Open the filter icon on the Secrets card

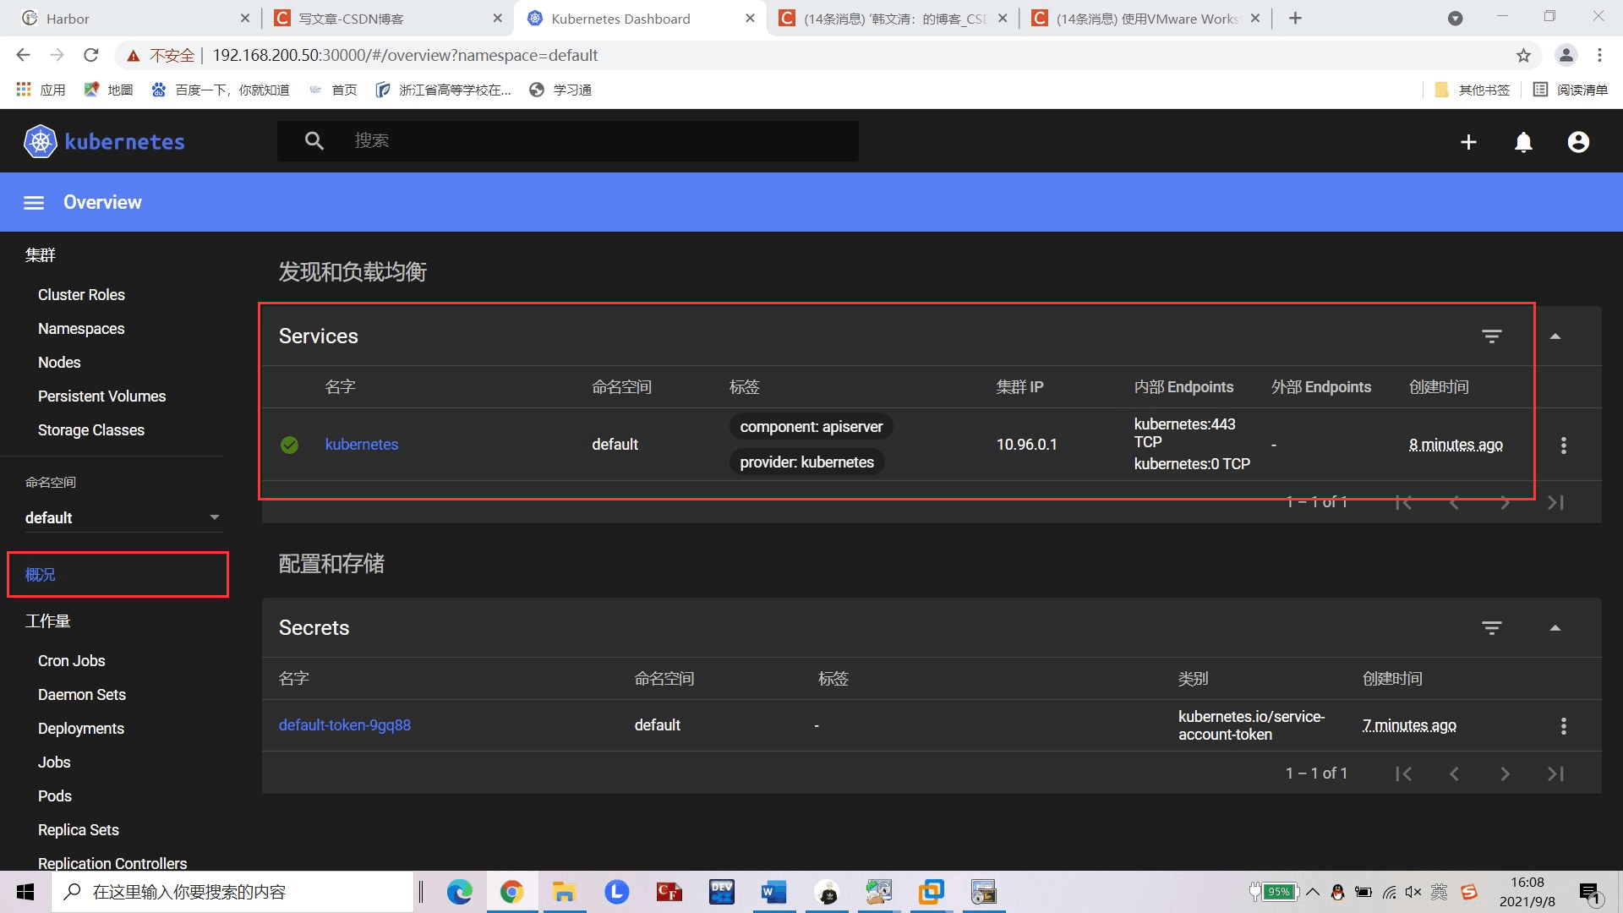tap(1492, 627)
